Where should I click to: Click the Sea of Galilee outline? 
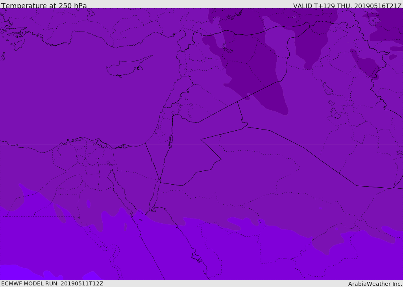click(173, 113)
